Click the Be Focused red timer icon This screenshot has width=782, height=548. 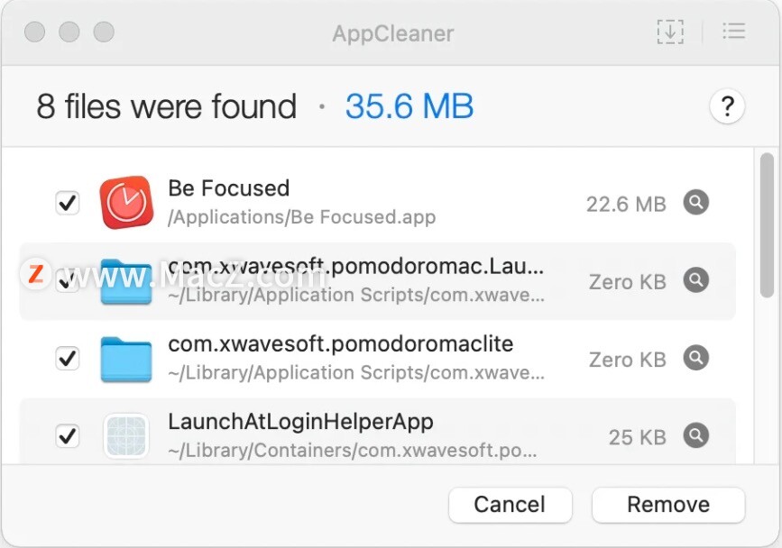pos(125,202)
